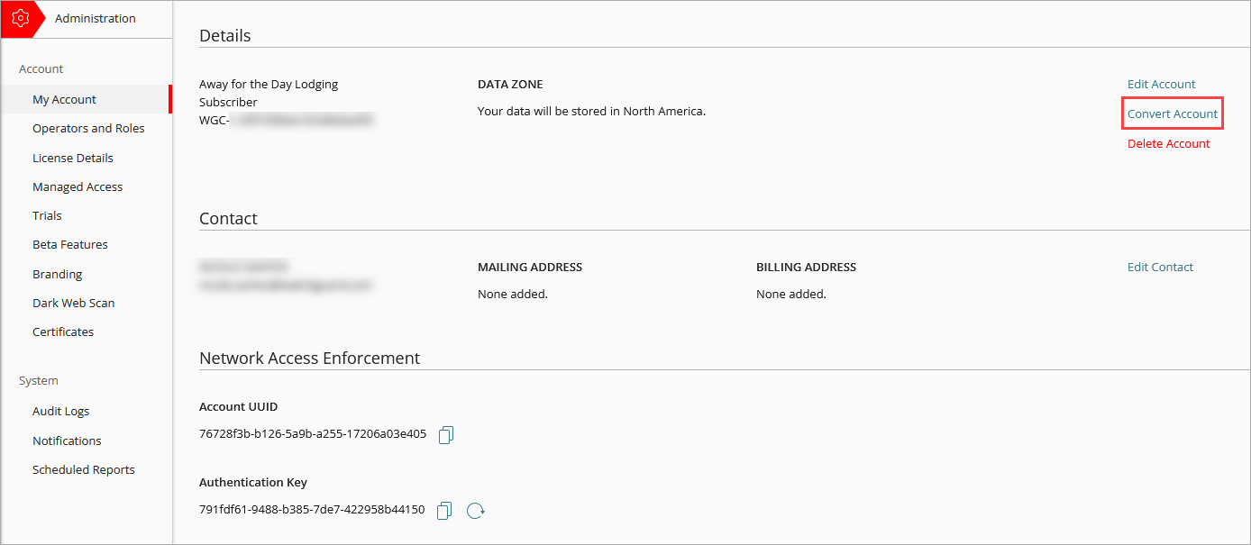
Task: Open Dark Web Scan
Action: click(73, 303)
